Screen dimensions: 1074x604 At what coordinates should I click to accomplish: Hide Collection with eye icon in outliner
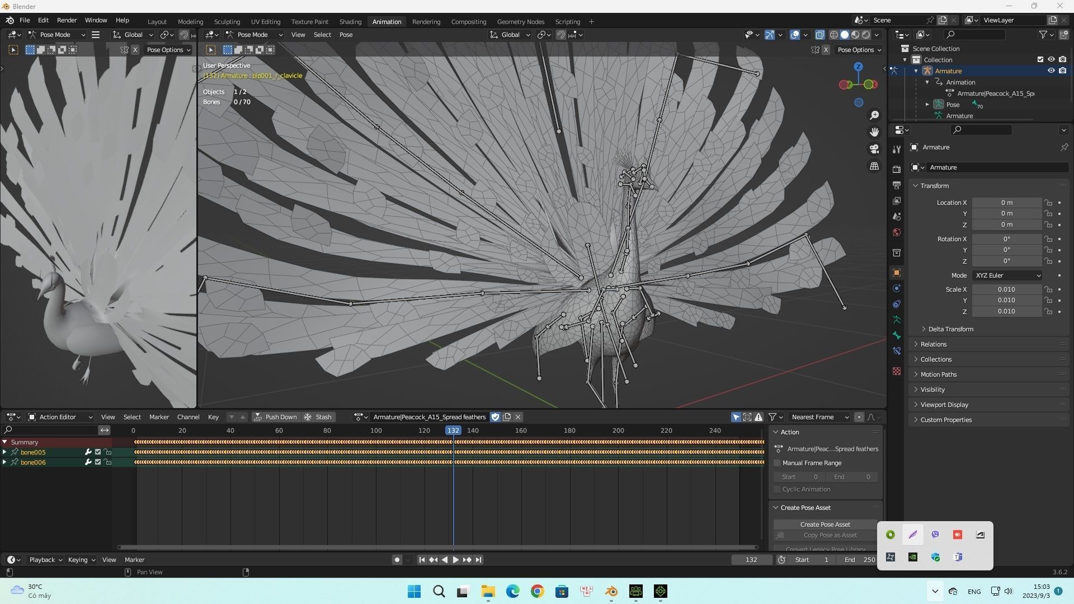1051,59
